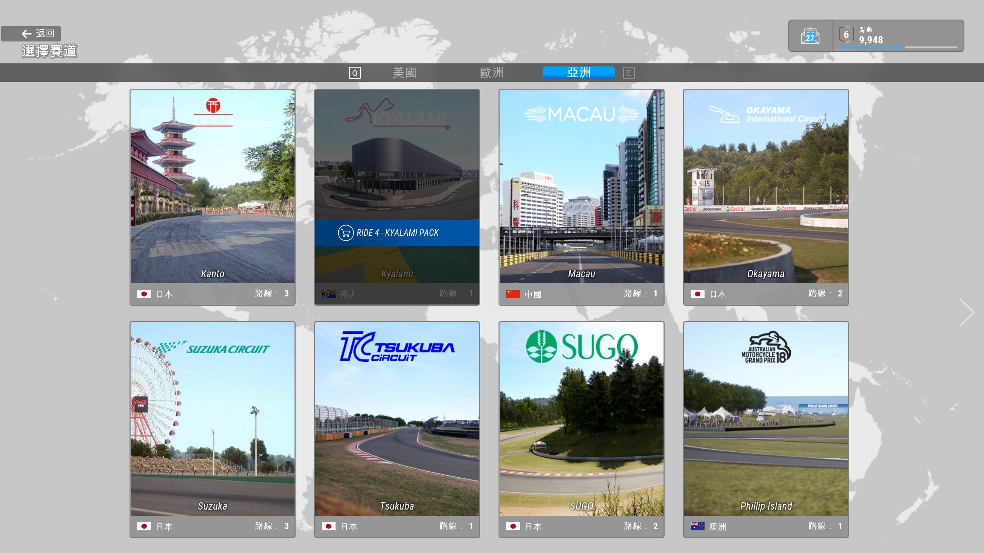
Task: Click the Australian Motorcycle Grand Prix logo
Action: pyautogui.click(x=766, y=347)
